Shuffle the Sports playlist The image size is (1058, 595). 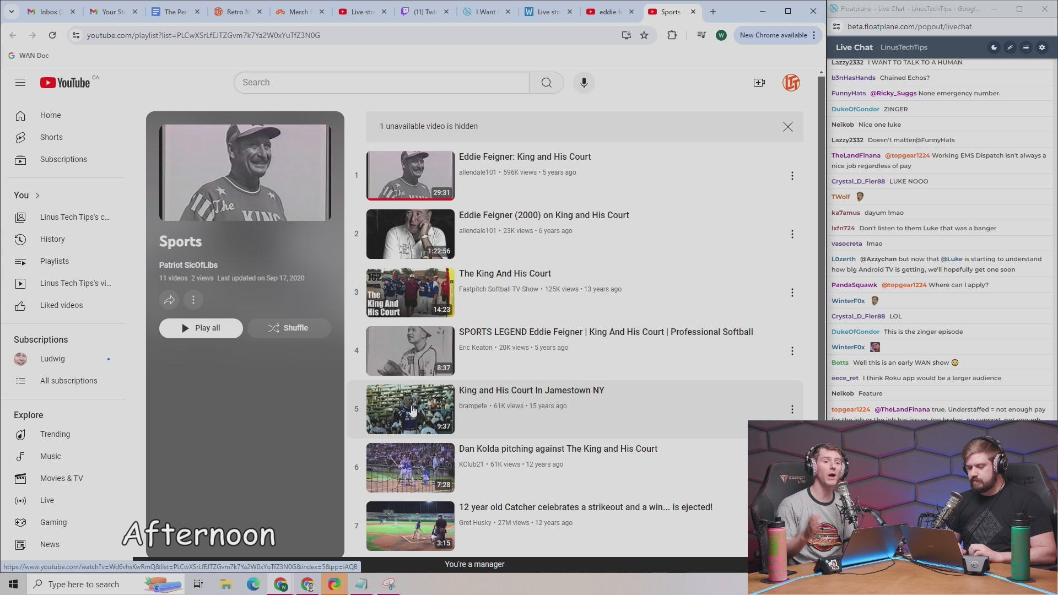coord(289,328)
